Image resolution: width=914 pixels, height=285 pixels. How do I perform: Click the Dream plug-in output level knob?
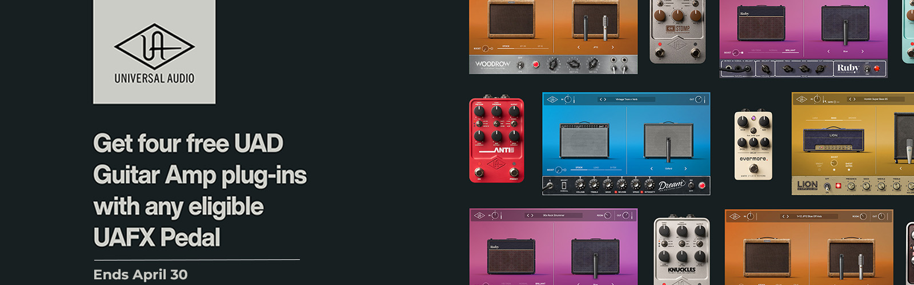(699, 100)
